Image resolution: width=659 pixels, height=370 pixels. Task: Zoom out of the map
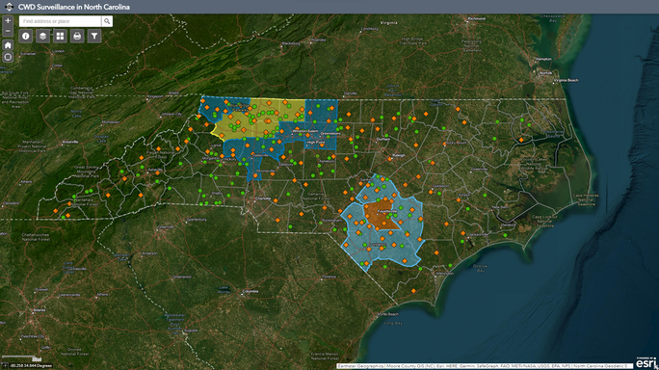point(8,31)
